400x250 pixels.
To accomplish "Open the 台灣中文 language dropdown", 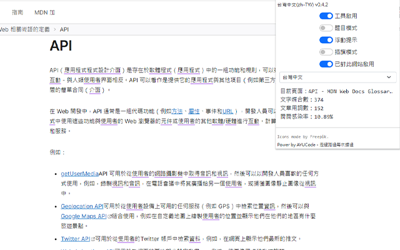I will coord(337,77).
